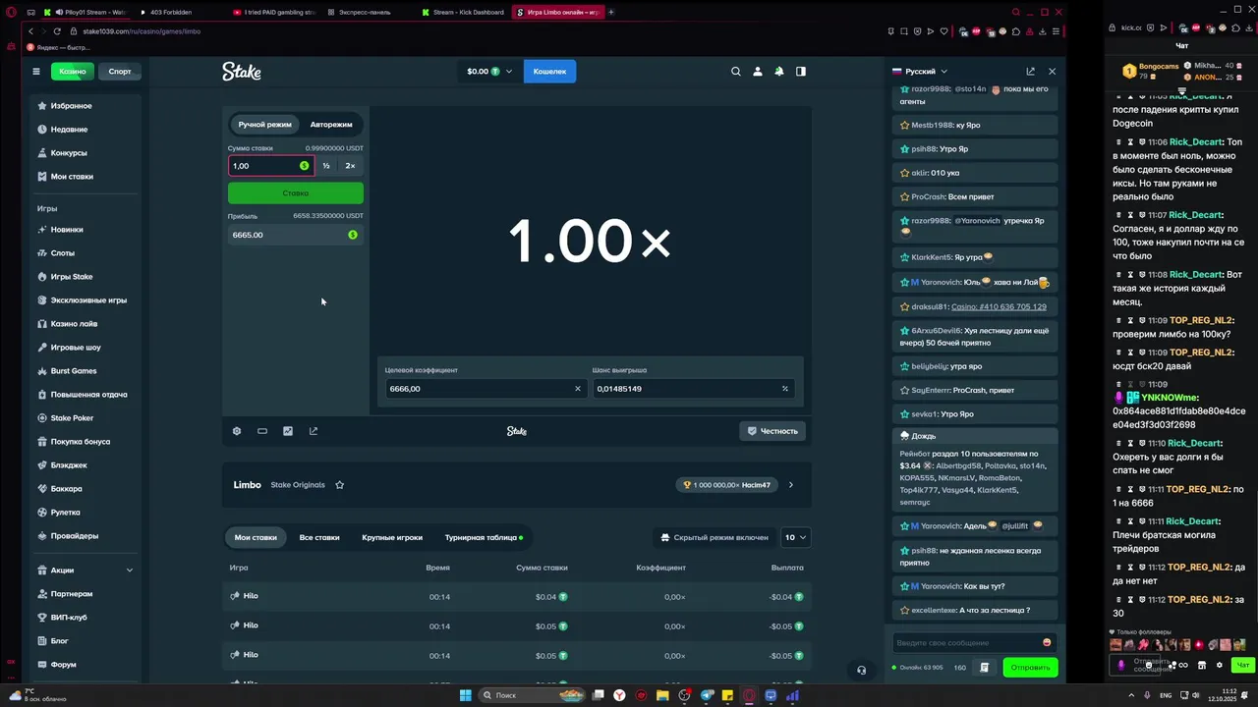Open Windows Start button

point(466,695)
